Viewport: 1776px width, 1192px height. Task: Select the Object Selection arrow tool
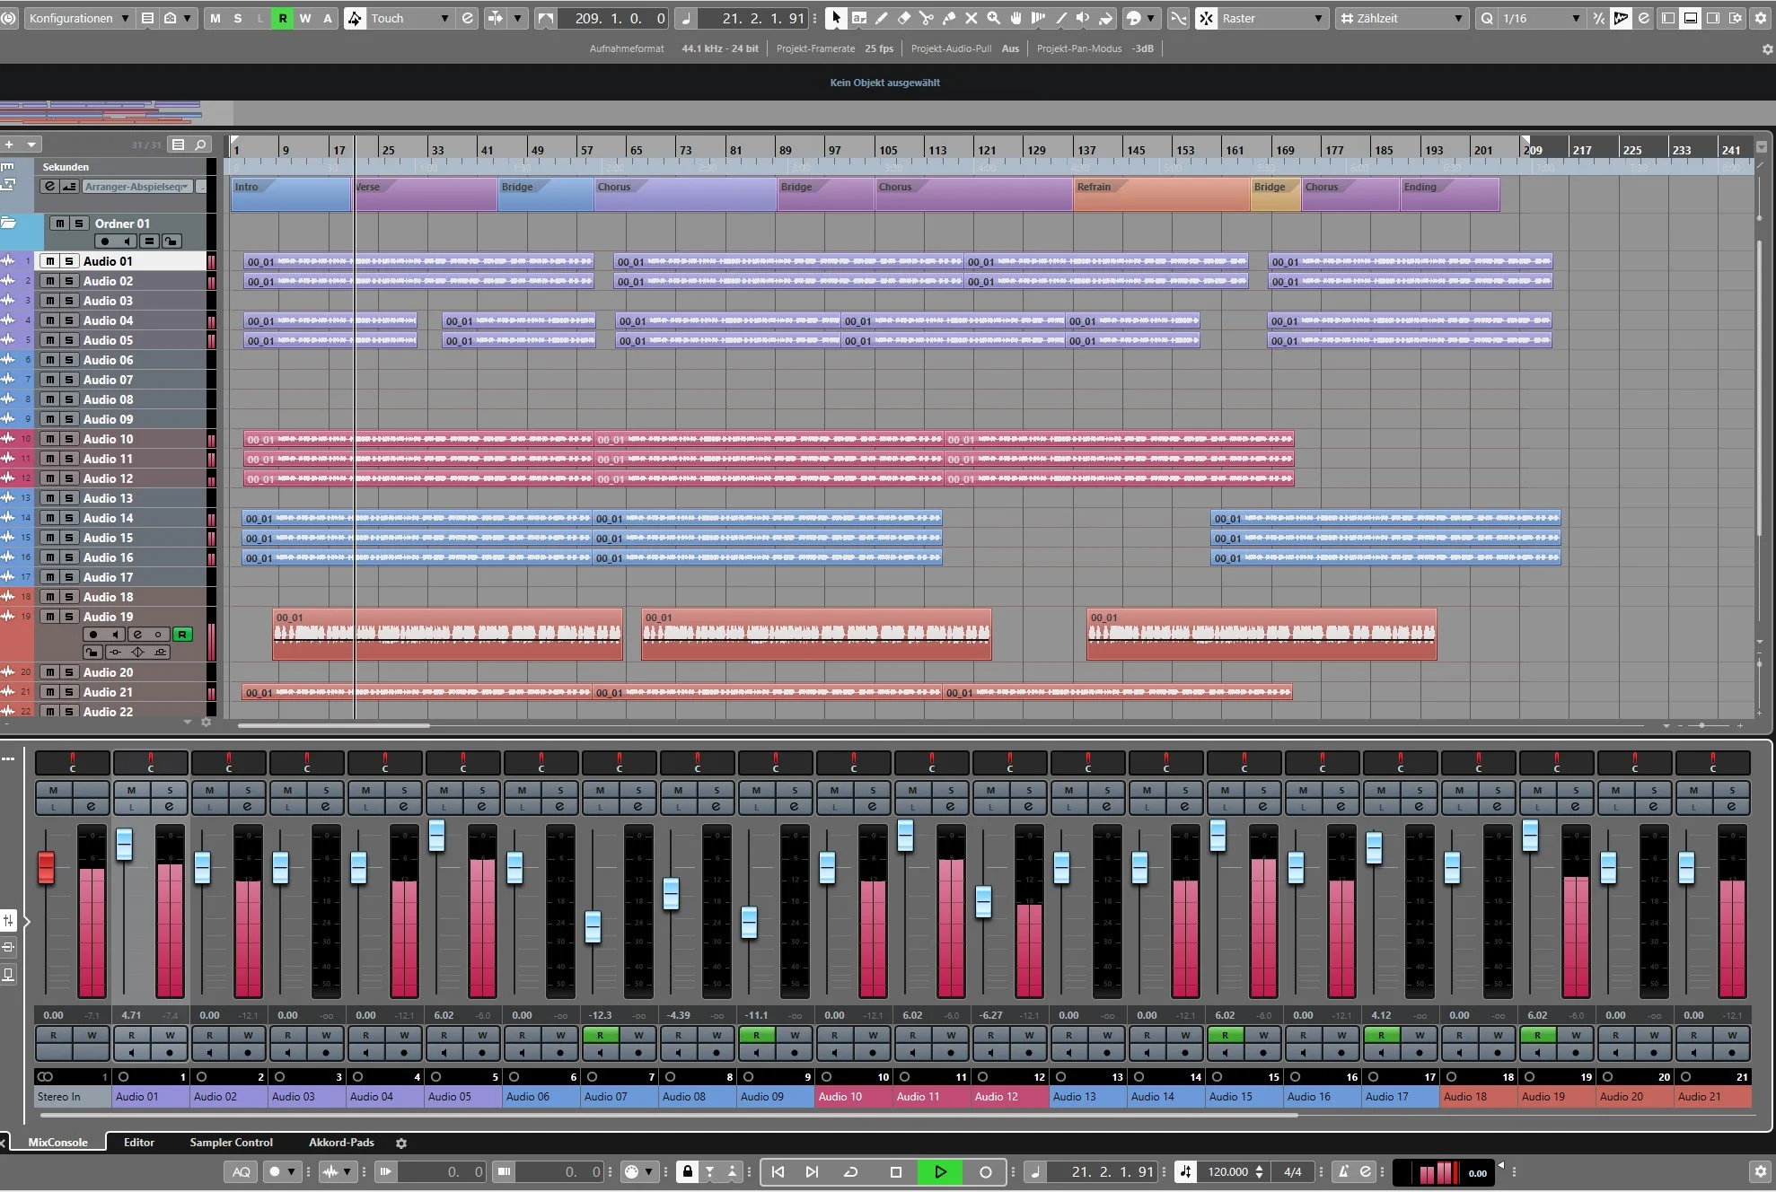click(836, 18)
